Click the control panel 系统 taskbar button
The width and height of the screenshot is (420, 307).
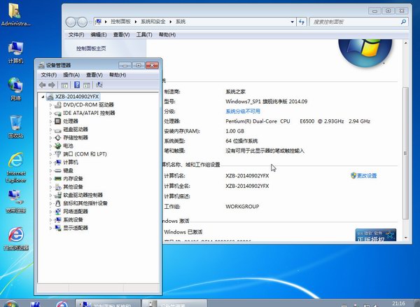click(108, 303)
